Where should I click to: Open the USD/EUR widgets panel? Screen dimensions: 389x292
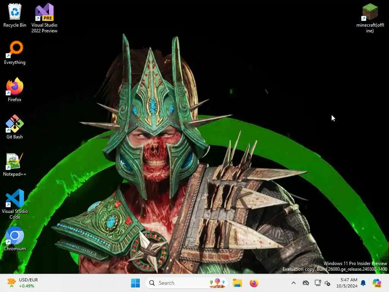tap(22, 283)
